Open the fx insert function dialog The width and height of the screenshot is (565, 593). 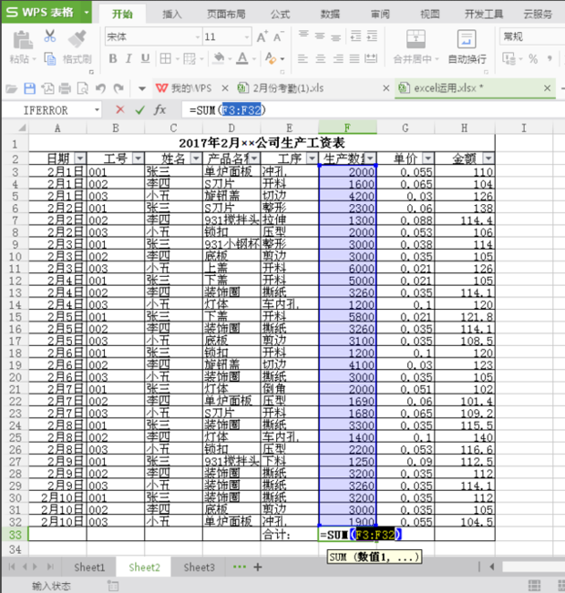[x=159, y=109]
